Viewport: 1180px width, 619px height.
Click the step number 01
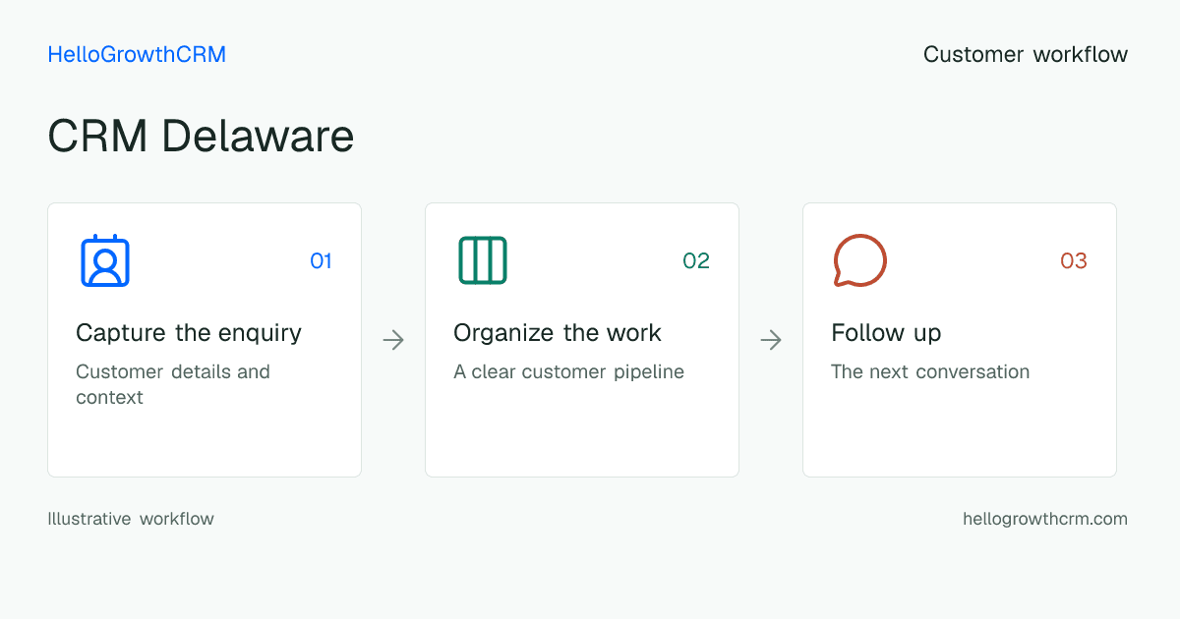point(322,260)
